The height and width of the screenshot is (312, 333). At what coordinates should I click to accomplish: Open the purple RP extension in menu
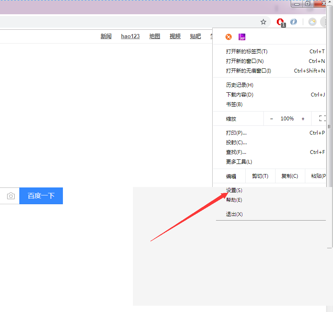(242, 37)
